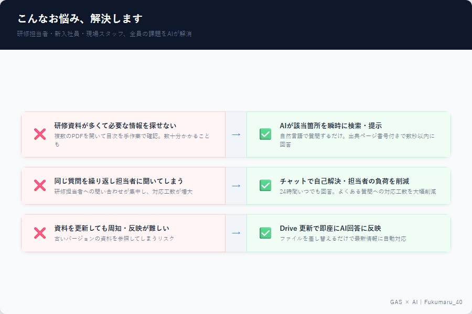This screenshot has height=314, width=472.
Task: Click the subtitle 研修担当者・新入社員・現場スタッフ、全員の課題をAIが解消
Action: tap(104, 33)
